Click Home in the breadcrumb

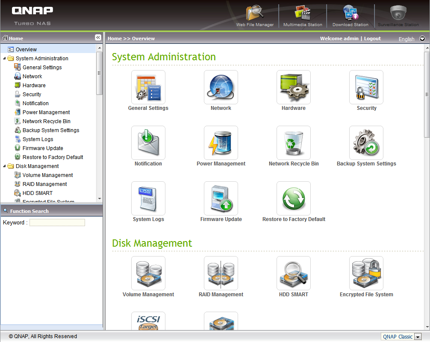115,38
